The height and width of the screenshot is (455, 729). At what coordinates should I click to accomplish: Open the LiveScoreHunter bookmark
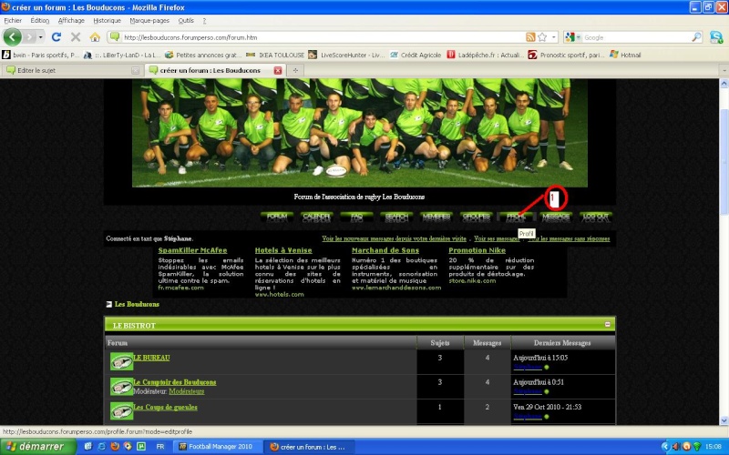click(347, 55)
